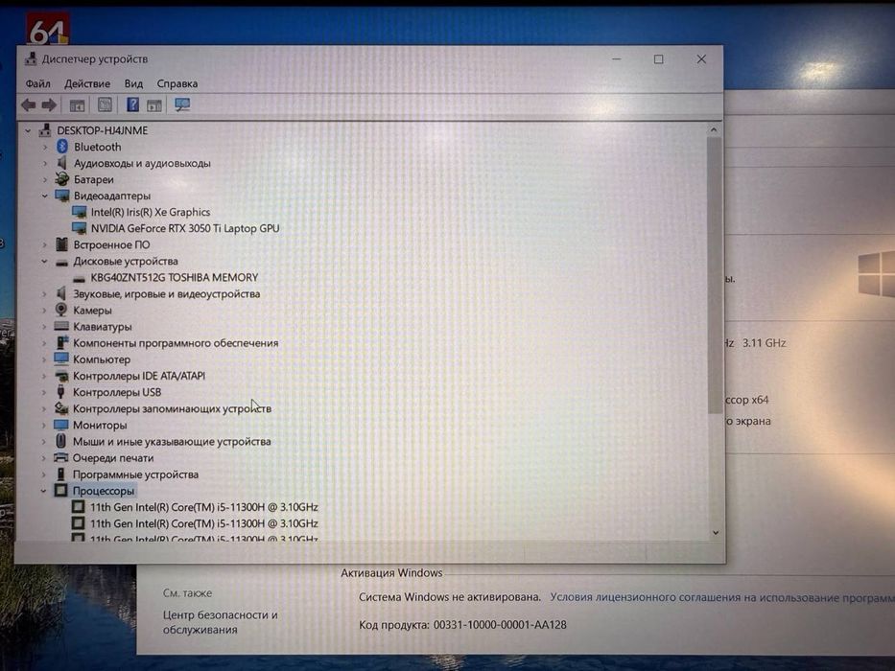The width and height of the screenshot is (895, 671).
Task: Click the Back arrow toolbar icon
Action: pyautogui.click(x=29, y=105)
